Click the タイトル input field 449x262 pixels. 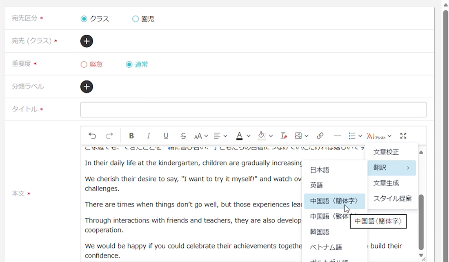click(x=253, y=109)
